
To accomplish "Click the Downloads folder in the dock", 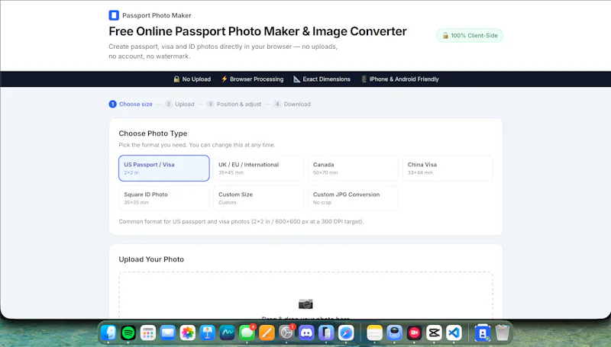I will pyautogui.click(x=483, y=333).
